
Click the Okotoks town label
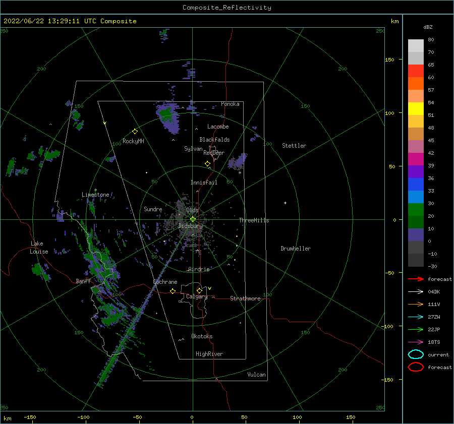pyautogui.click(x=202, y=336)
